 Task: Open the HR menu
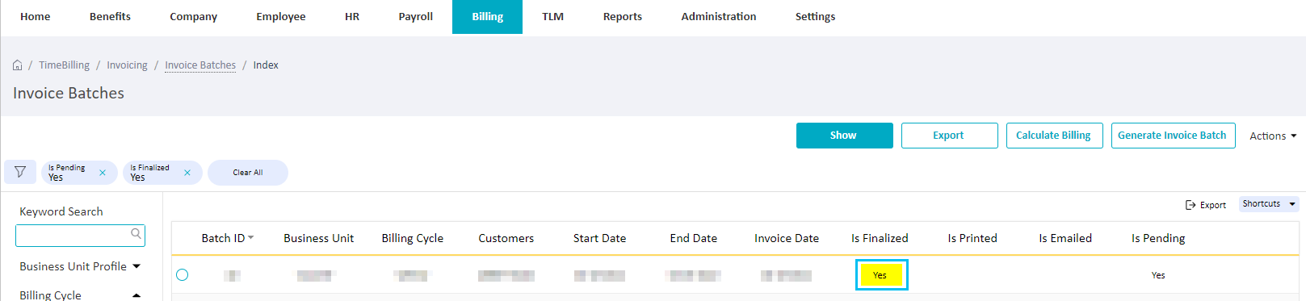click(x=352, y=17)
